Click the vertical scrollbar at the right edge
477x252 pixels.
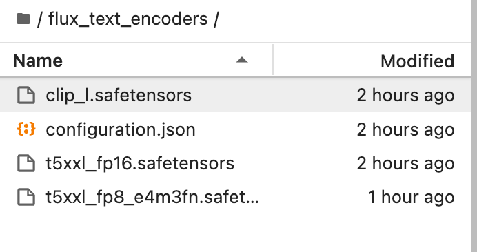(474, 126)
